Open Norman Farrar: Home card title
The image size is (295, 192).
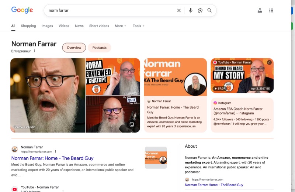coord(173,110)
